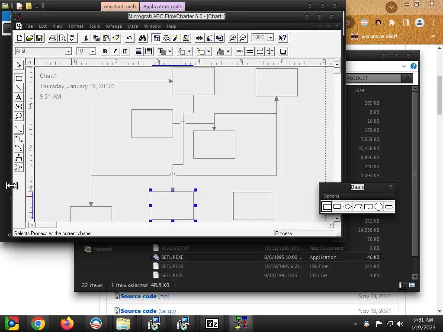The image size is (443, 332).
Task: Run spell check with the ABC checkmark icon
Action: point(73,38)
